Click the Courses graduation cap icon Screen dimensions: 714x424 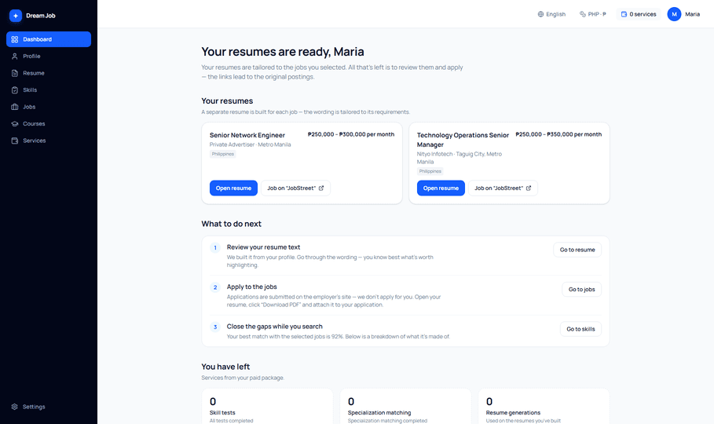point(15,123)
